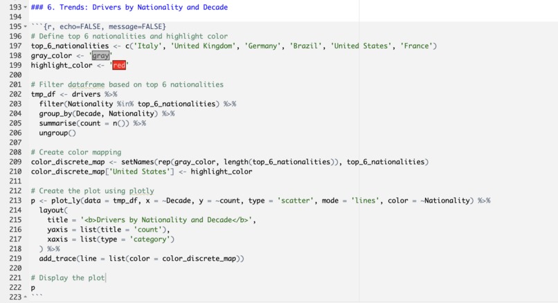Viewport: 558px width, 303px height.
Task: Click the comment 'Create color mapping'
Action: (80, 152)
